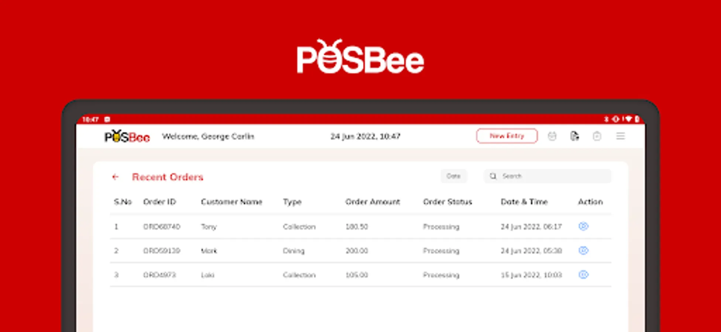Click the order amount 200.00
The width and height of the screenshot is (721, 332).
tap(357, 251)
